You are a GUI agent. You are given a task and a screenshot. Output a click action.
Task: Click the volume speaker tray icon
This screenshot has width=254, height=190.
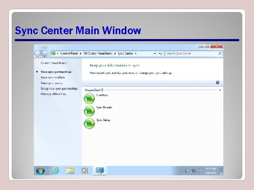click(x=199, y=171)
